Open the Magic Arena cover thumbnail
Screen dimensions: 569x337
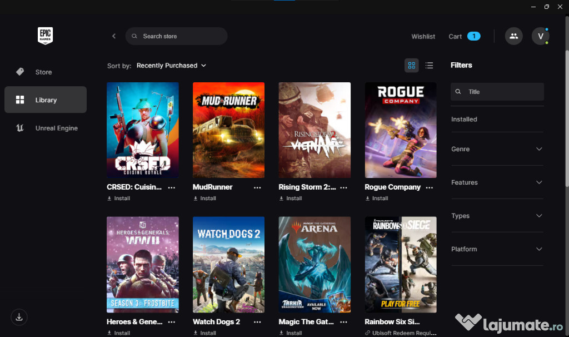[x=315, y=265]
